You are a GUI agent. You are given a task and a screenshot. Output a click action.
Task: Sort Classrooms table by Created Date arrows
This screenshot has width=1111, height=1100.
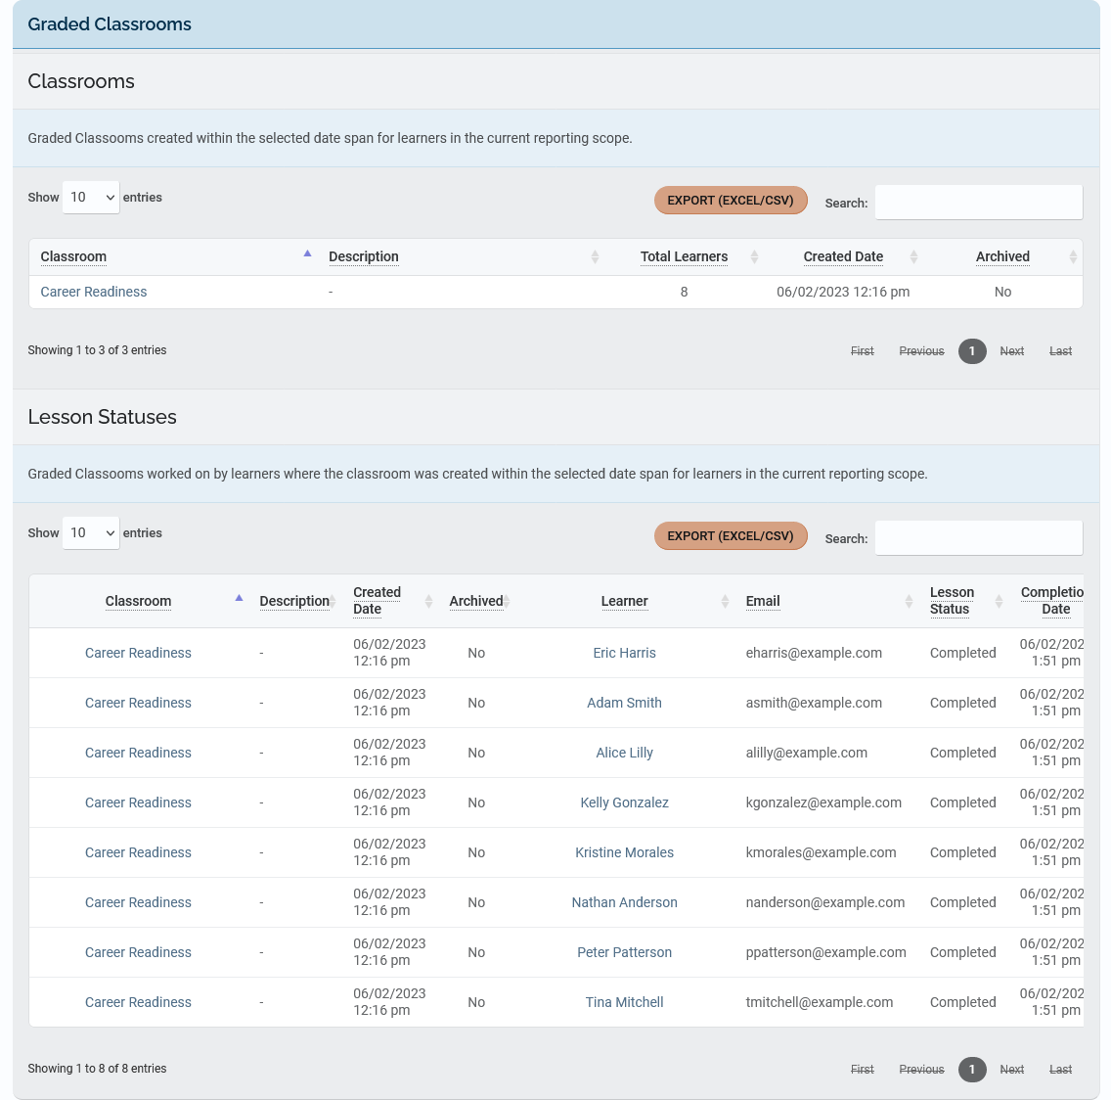tap(914, 256)
